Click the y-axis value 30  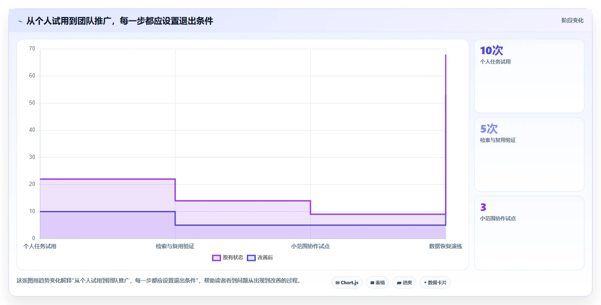32,157
